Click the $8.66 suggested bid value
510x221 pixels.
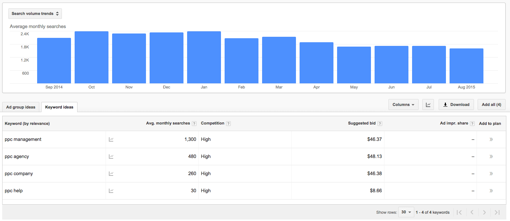(x=376, y=191)
